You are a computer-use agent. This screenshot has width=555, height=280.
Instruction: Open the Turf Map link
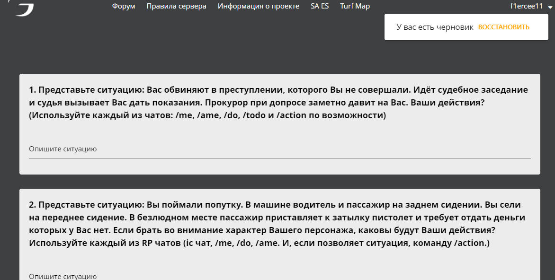[355, 6]
